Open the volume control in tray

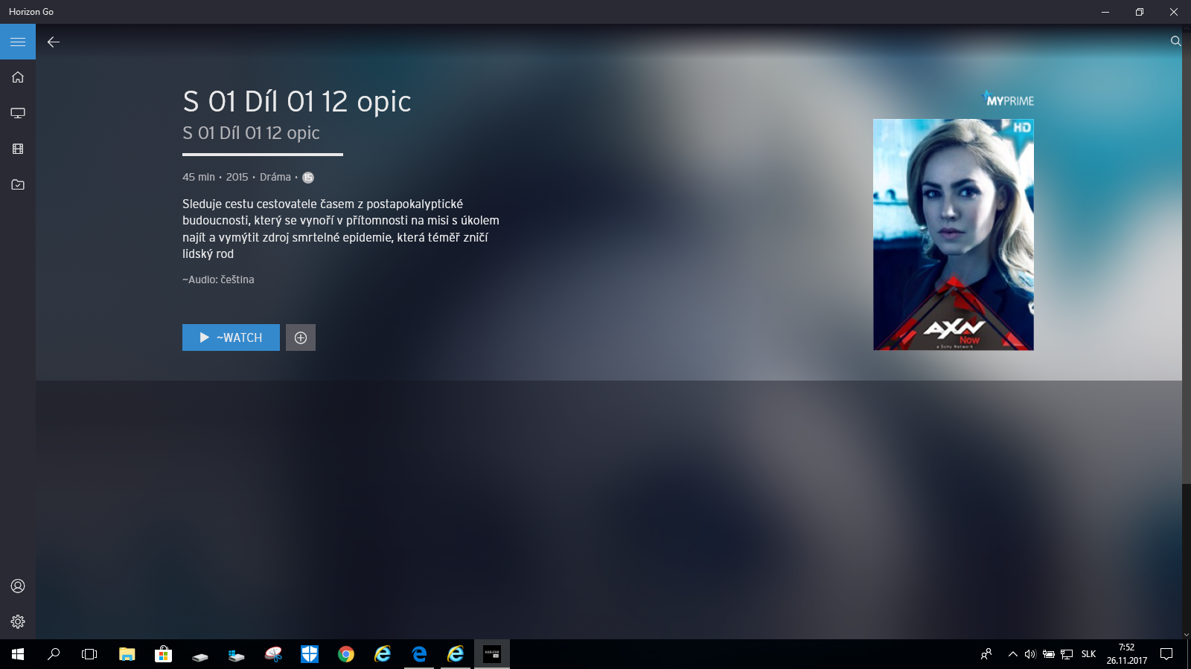[1030, 654]
